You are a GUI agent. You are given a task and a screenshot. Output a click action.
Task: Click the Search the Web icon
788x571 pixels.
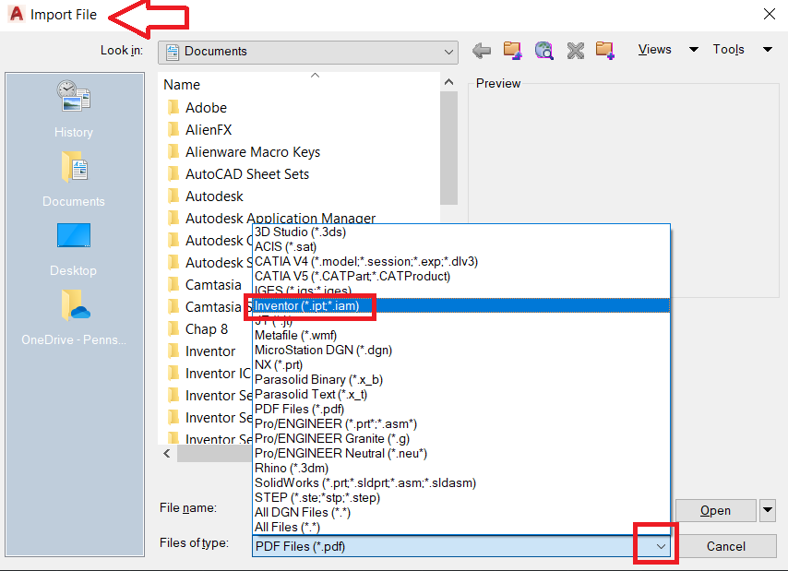(x=543, y=49)
